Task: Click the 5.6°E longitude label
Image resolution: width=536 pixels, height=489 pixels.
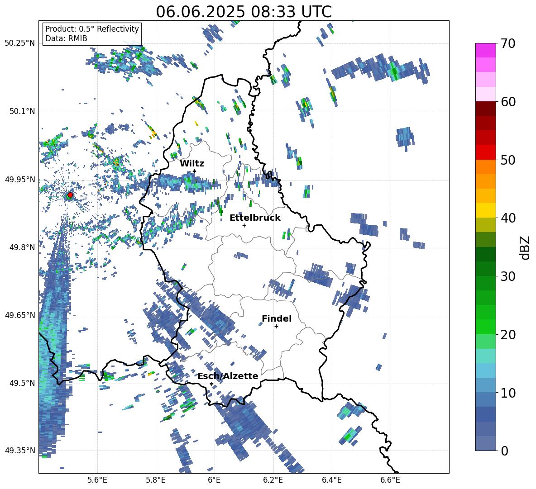Action: click(x=97, y=480)
